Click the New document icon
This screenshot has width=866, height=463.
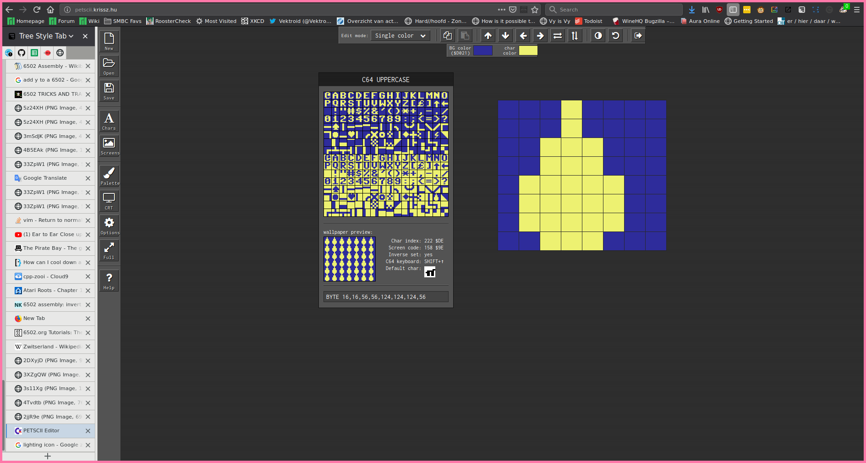(109, 41)
